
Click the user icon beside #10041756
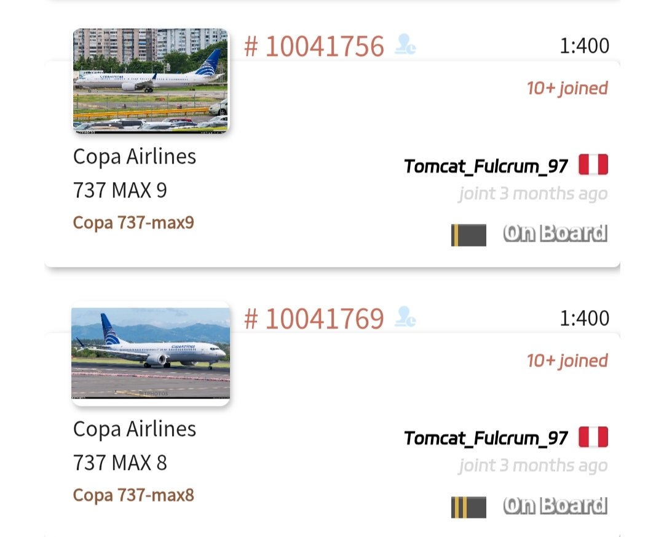click(x=405, y=45)
